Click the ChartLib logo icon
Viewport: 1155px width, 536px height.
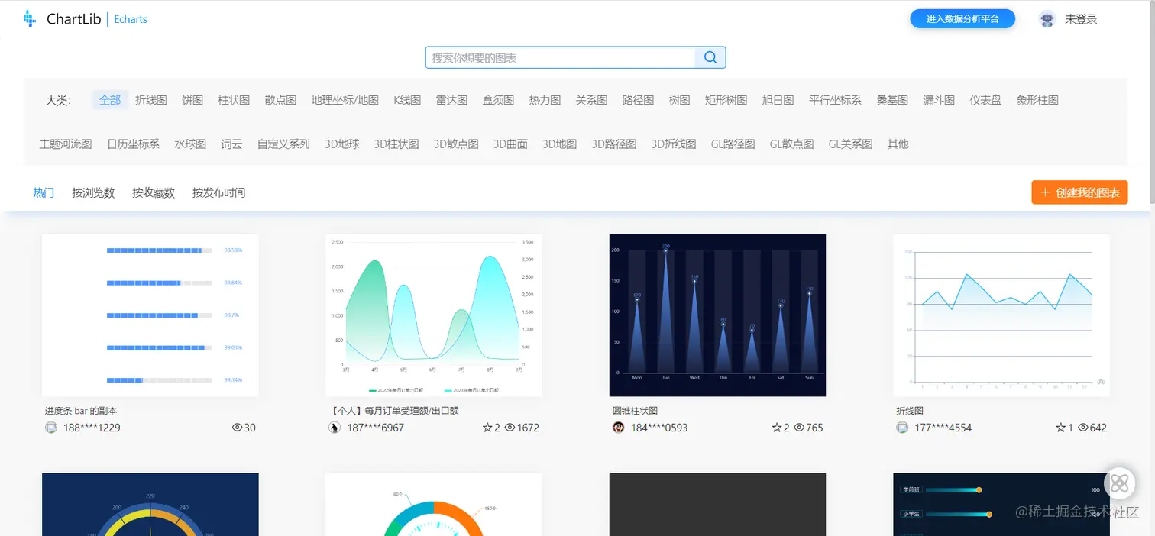(30, 18)
